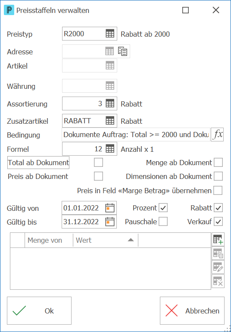
Task: Click the 'Total ab Dokument' label
Action: (38, 163)
